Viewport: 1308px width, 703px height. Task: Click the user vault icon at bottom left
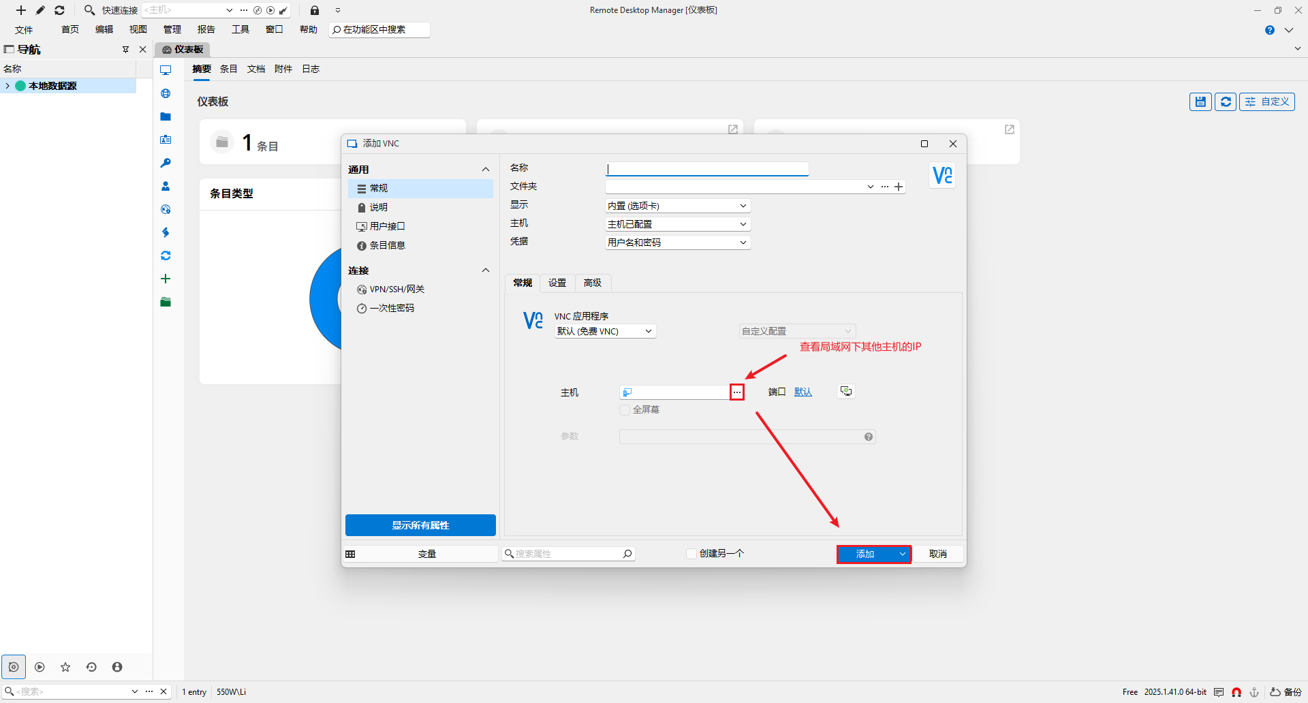pos(117,667)
